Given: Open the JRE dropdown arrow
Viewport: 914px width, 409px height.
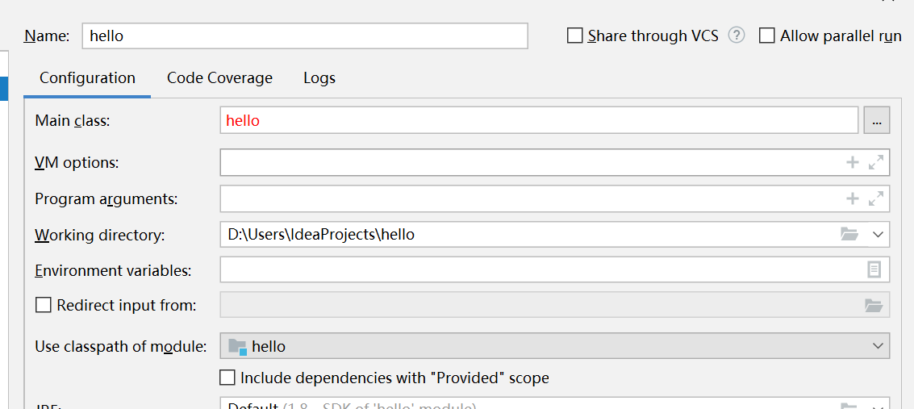Looking at the screenshot, I should point(879,406).
